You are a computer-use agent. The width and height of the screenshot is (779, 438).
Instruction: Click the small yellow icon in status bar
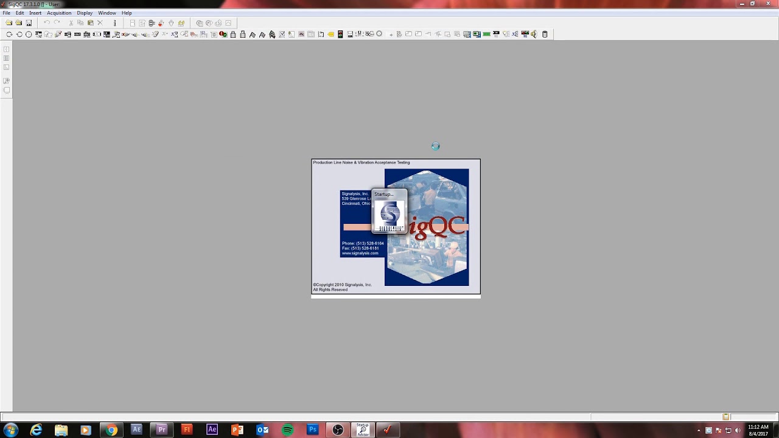725,417
